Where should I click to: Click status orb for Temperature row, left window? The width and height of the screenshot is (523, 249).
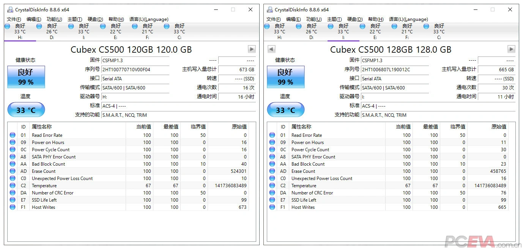pos(13,185)
